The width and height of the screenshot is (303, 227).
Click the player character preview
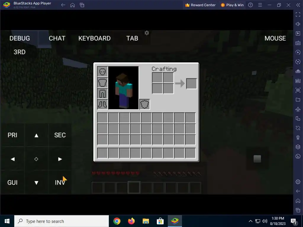tap(123, 88)
